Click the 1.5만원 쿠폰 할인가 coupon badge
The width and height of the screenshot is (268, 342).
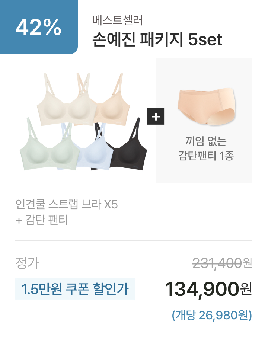click(75, 289)
